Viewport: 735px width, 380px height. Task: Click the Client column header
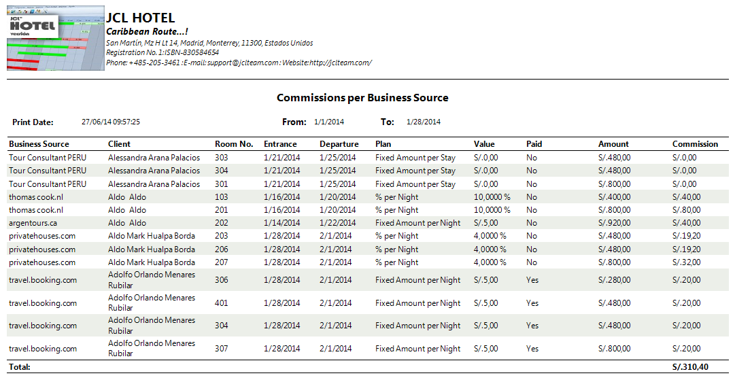point(119,144)
